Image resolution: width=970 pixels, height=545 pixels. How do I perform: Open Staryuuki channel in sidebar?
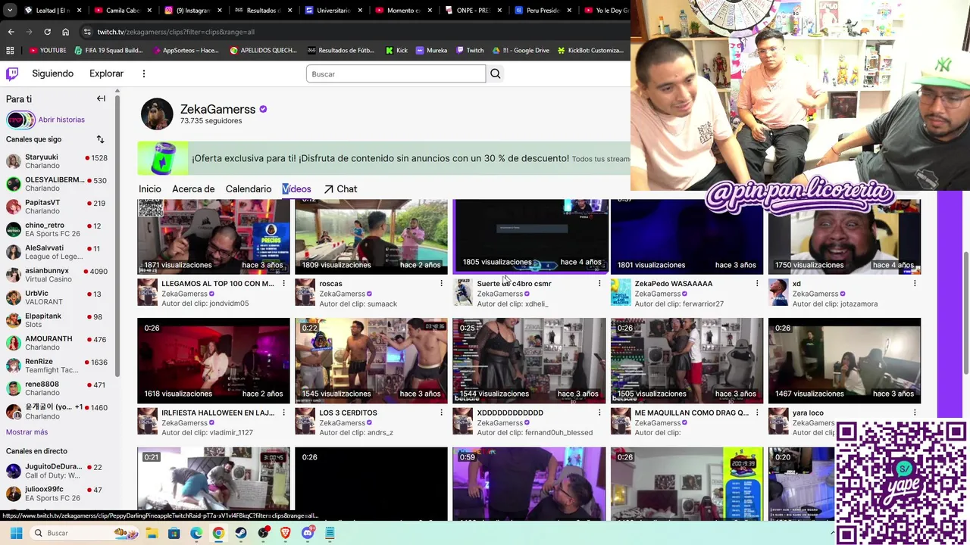[x=57, y=161]
